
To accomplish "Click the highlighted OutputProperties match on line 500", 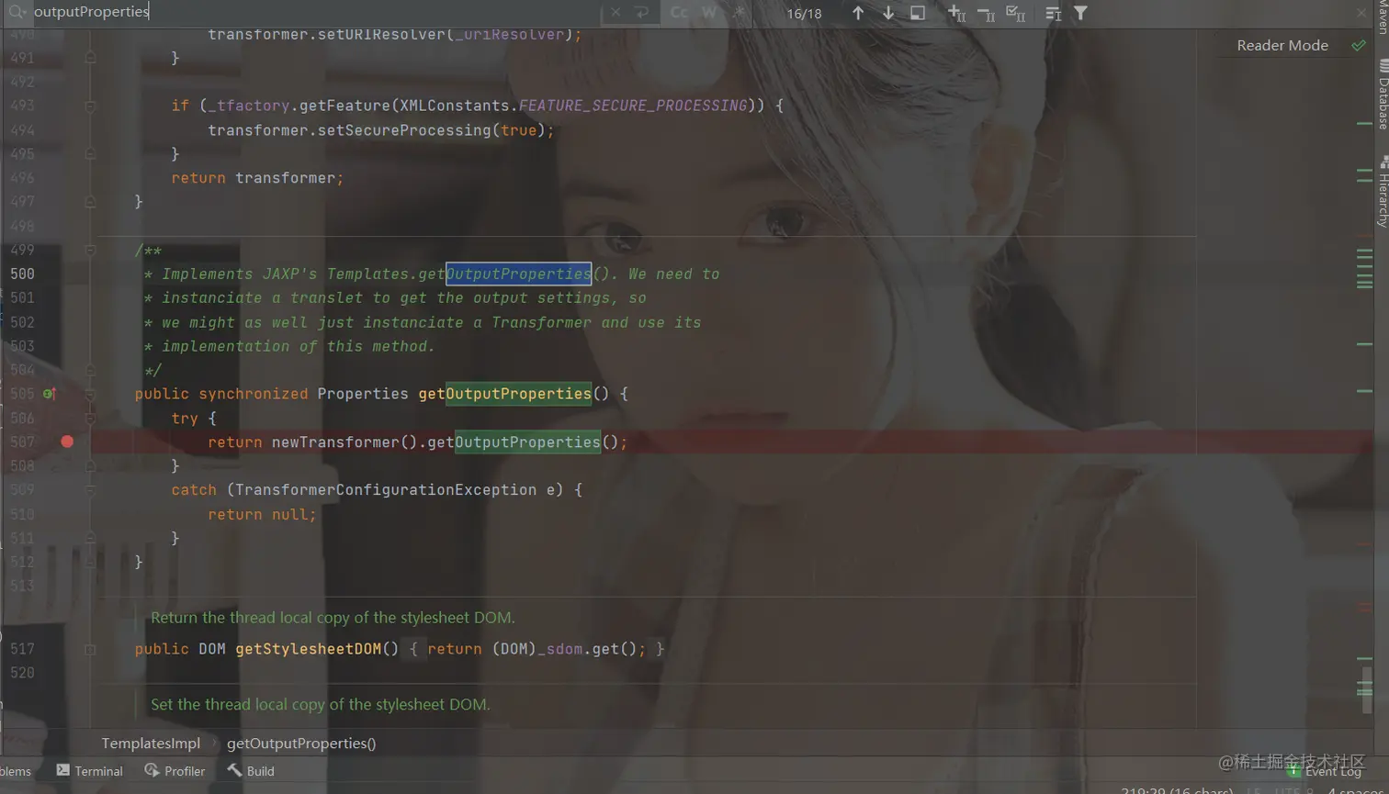I will click(518, 274).
